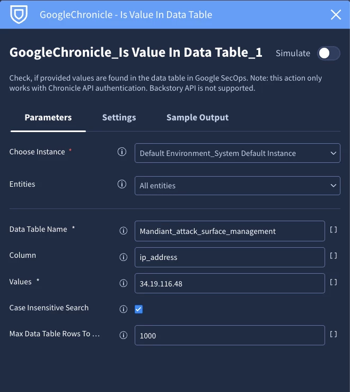Show info for Choose Instance
Viewport: 350px width, 392px height.
(122, 152)
